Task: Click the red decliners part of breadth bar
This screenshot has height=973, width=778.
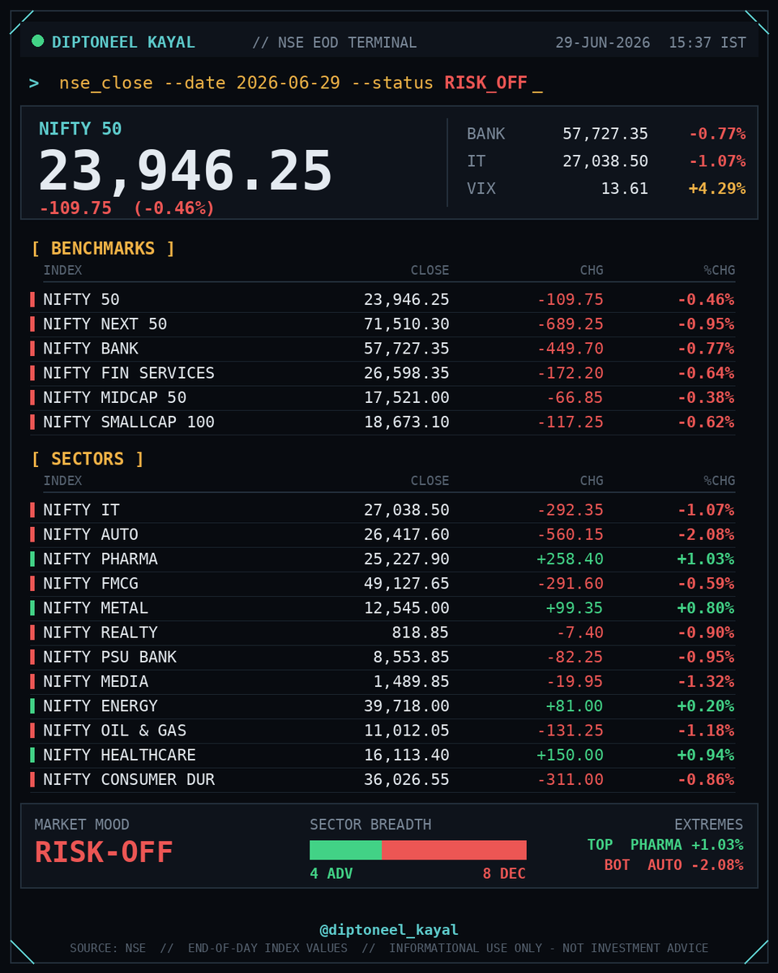Action: pos(455,850)
